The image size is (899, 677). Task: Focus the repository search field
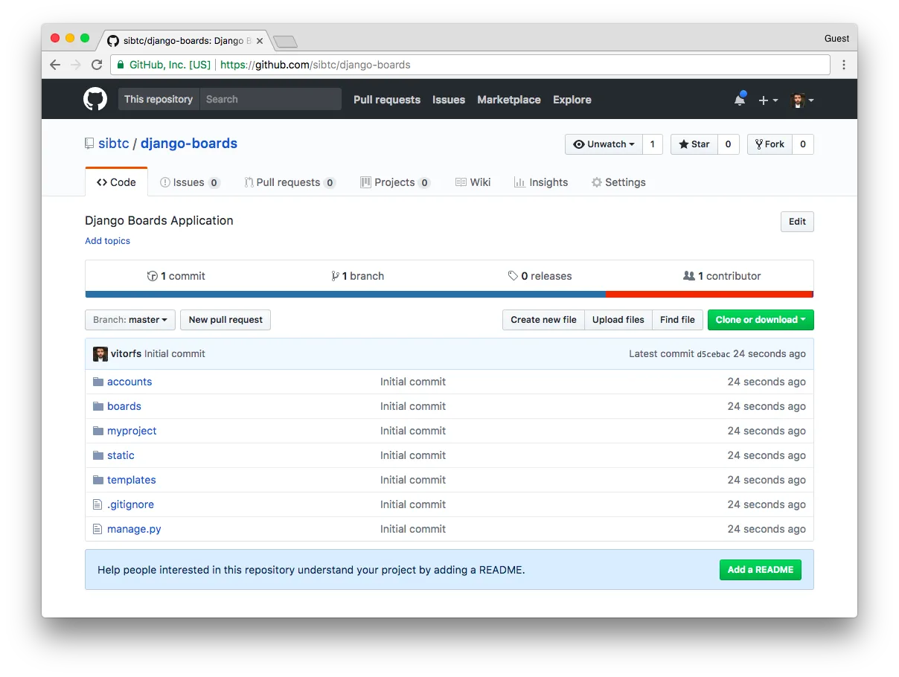pos(270,100)
